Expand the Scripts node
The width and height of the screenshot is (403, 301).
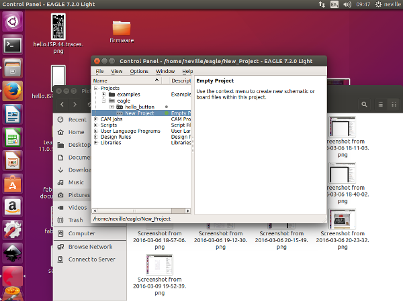pos(96,125)
